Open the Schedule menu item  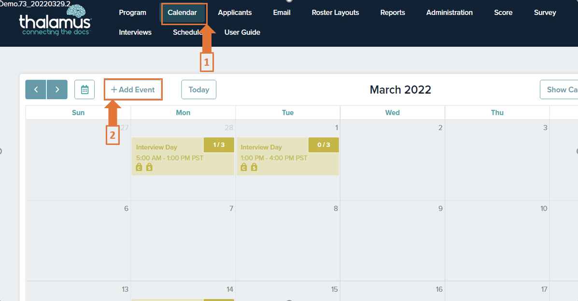(188, 32)
